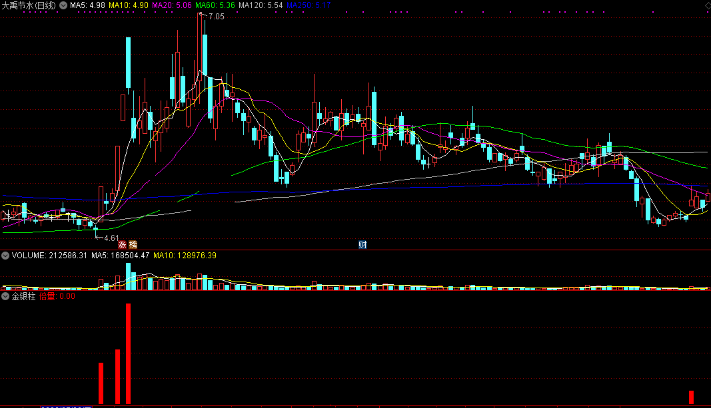This screenshot has width=711, height=408.
Task: Select the 金银柱 indicator name
Action: point(23,296)
